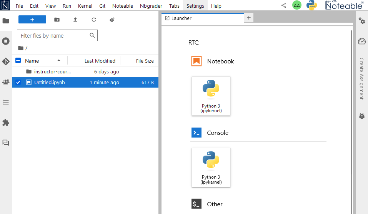The width and height of the screenshot is (368, 214).
Task: Switch to the Launcher tab
Action: pyautogui.click(x=182, y=18)
